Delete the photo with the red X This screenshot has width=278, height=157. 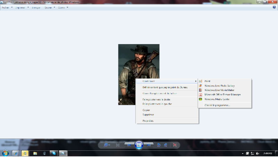tap(175, 145)
